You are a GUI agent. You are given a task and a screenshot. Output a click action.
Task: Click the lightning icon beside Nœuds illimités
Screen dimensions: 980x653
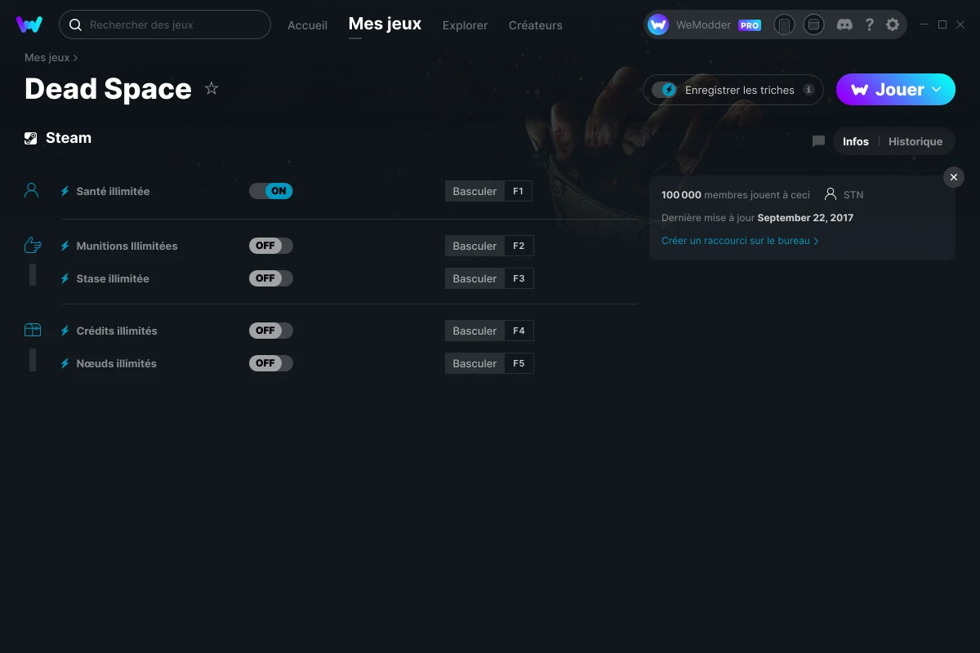[65, 363]
